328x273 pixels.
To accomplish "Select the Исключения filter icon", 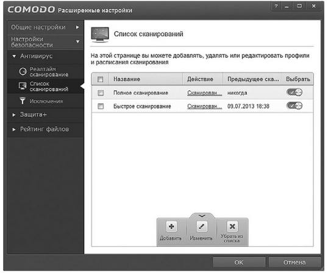I will pos(23,101).
